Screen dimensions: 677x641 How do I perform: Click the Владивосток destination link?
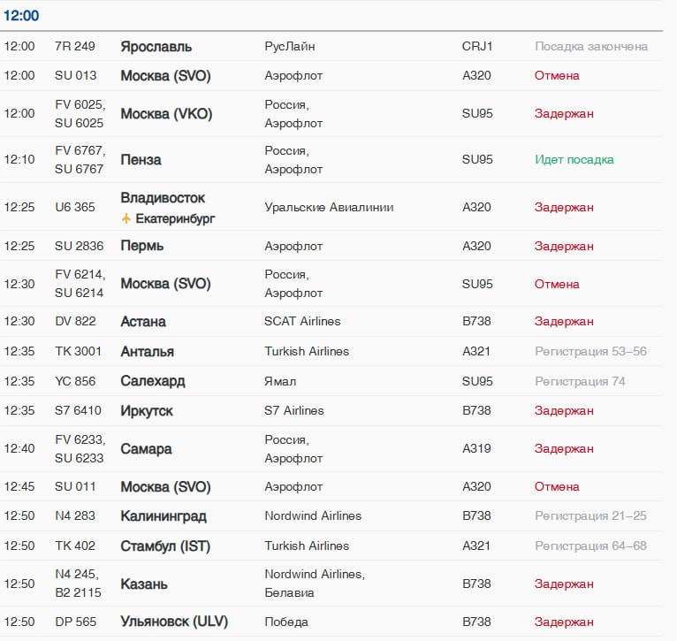[163, 198]
